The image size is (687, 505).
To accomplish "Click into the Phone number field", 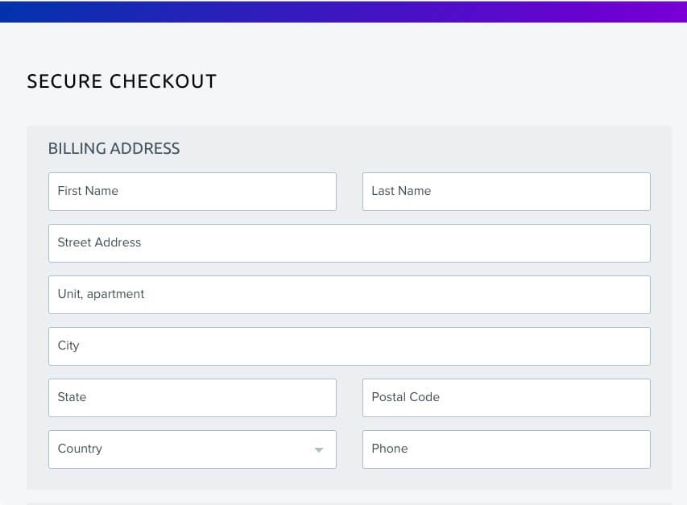I will [506, 449].
